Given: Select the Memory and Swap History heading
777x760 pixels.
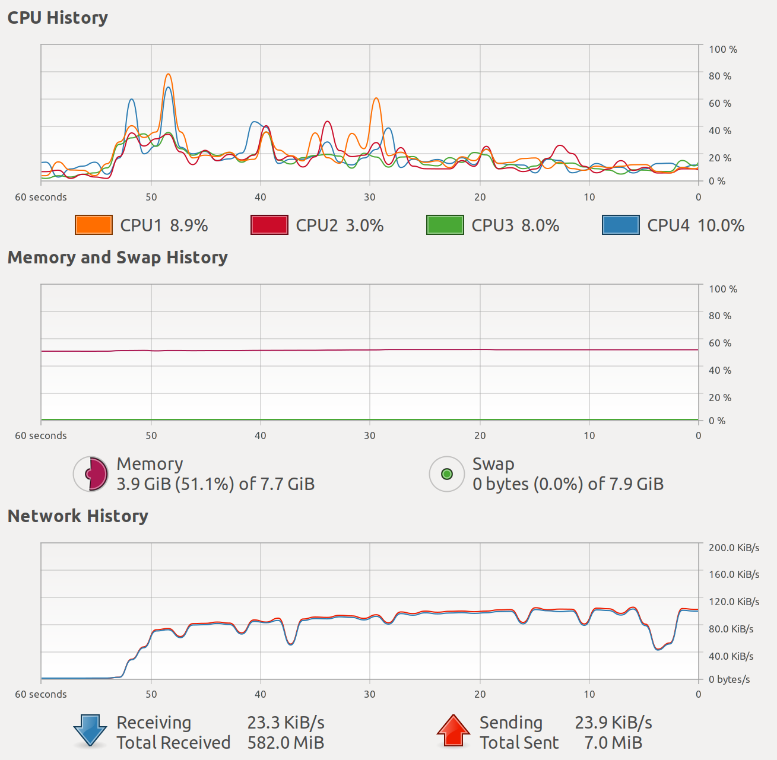Looking at the screenshot, I should (118, 257).
